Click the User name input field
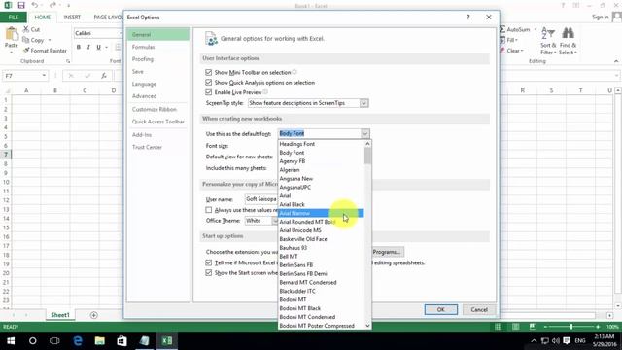Viewport: 622px width, 350px height. click(x=261, y=199)
